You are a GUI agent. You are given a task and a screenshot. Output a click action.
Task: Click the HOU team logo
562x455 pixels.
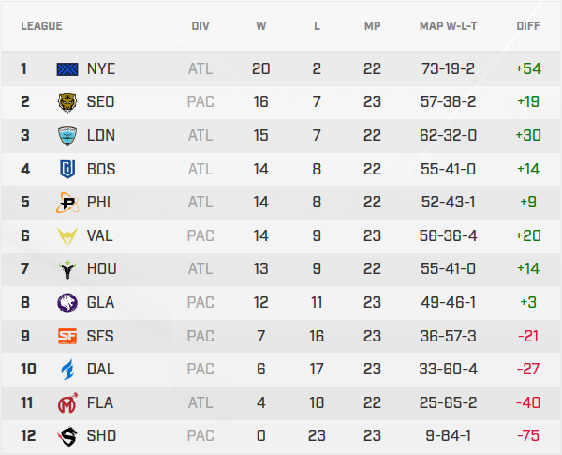68,269
